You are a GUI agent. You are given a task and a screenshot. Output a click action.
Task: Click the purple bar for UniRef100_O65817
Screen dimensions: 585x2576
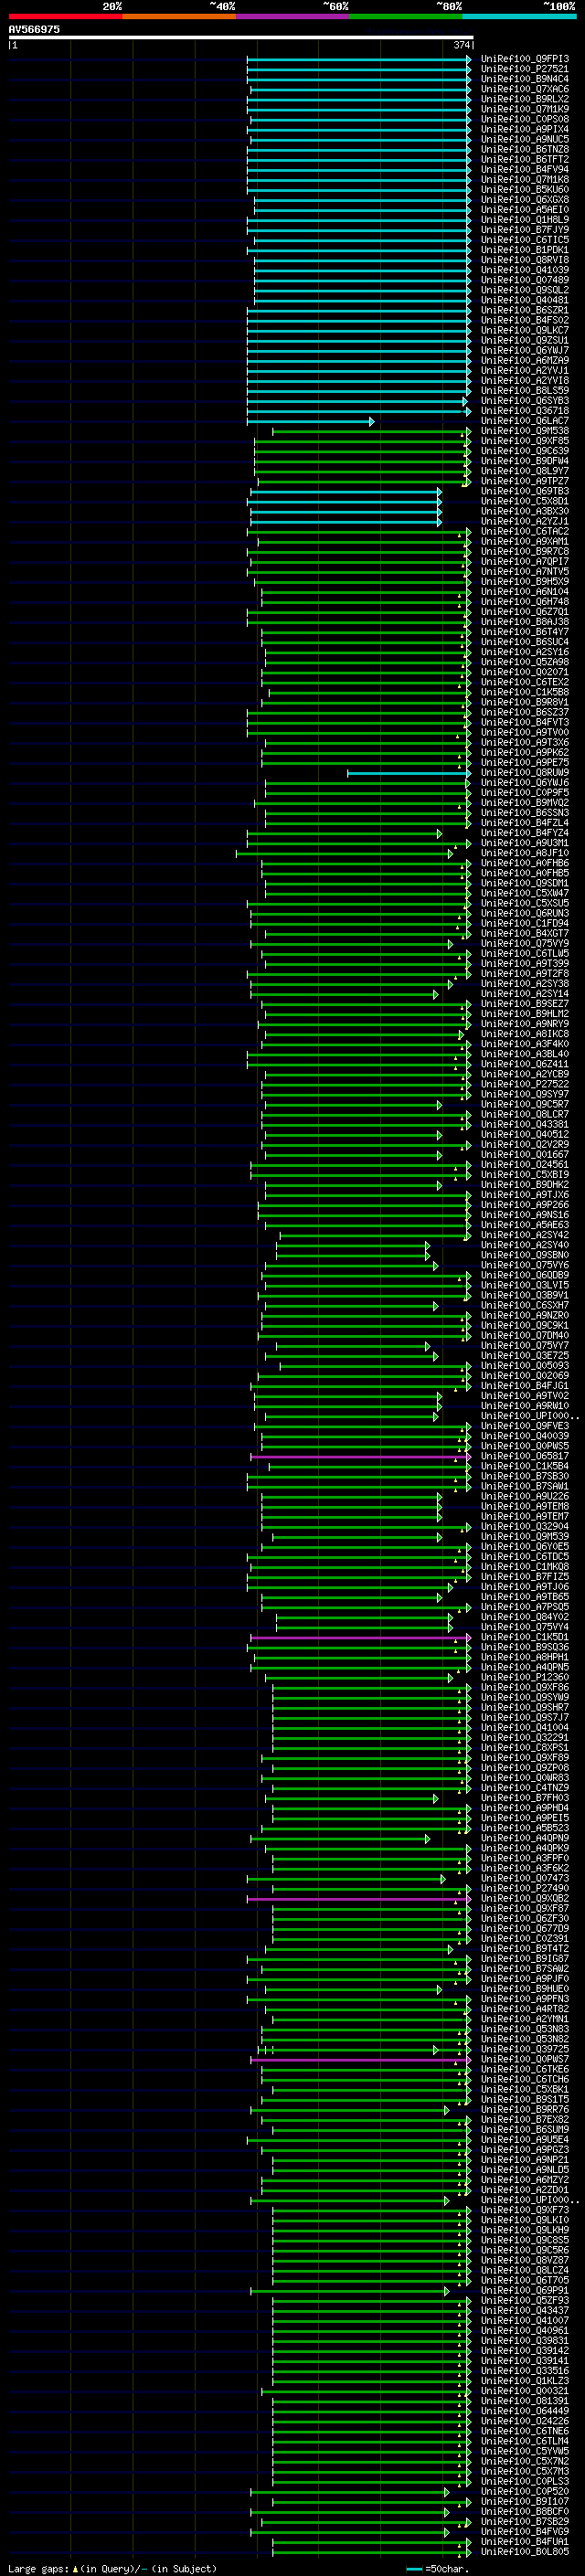click(359, 1456)
